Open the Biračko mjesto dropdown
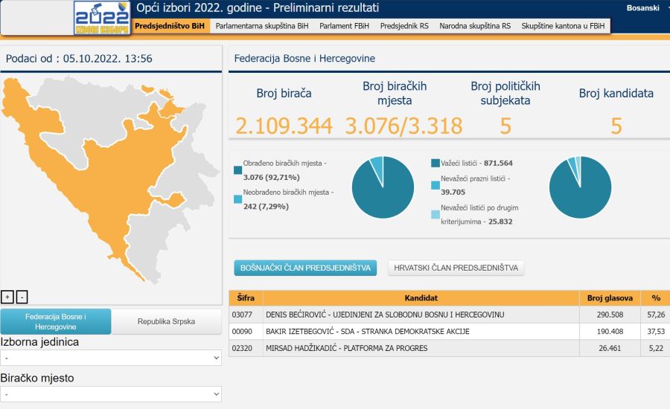This screenshot has height=409, width=670. (111, 394)
